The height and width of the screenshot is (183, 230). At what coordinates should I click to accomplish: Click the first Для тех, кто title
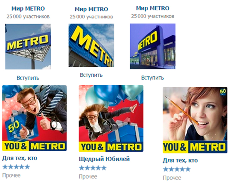(20, 158)
